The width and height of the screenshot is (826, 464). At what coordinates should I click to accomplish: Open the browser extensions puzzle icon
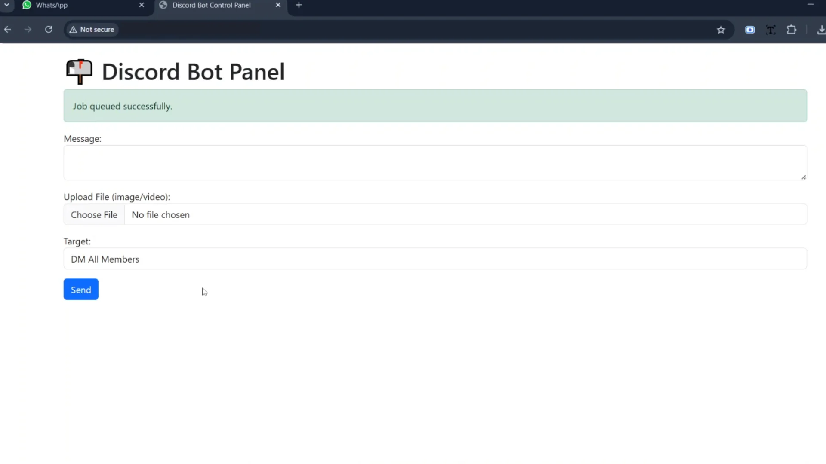click(792, 30)
